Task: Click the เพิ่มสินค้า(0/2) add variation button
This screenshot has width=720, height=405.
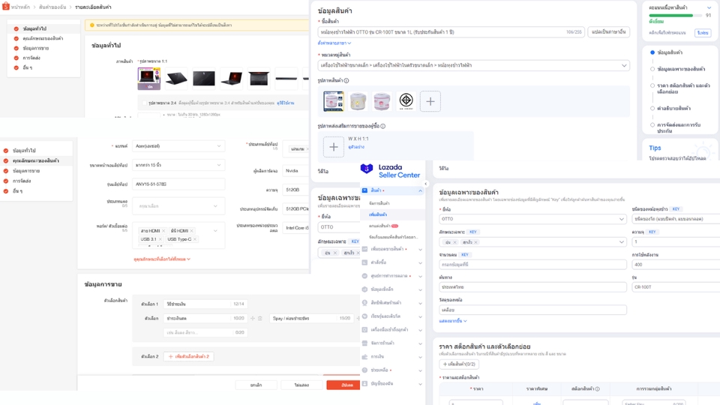Action: click(459, 364)
